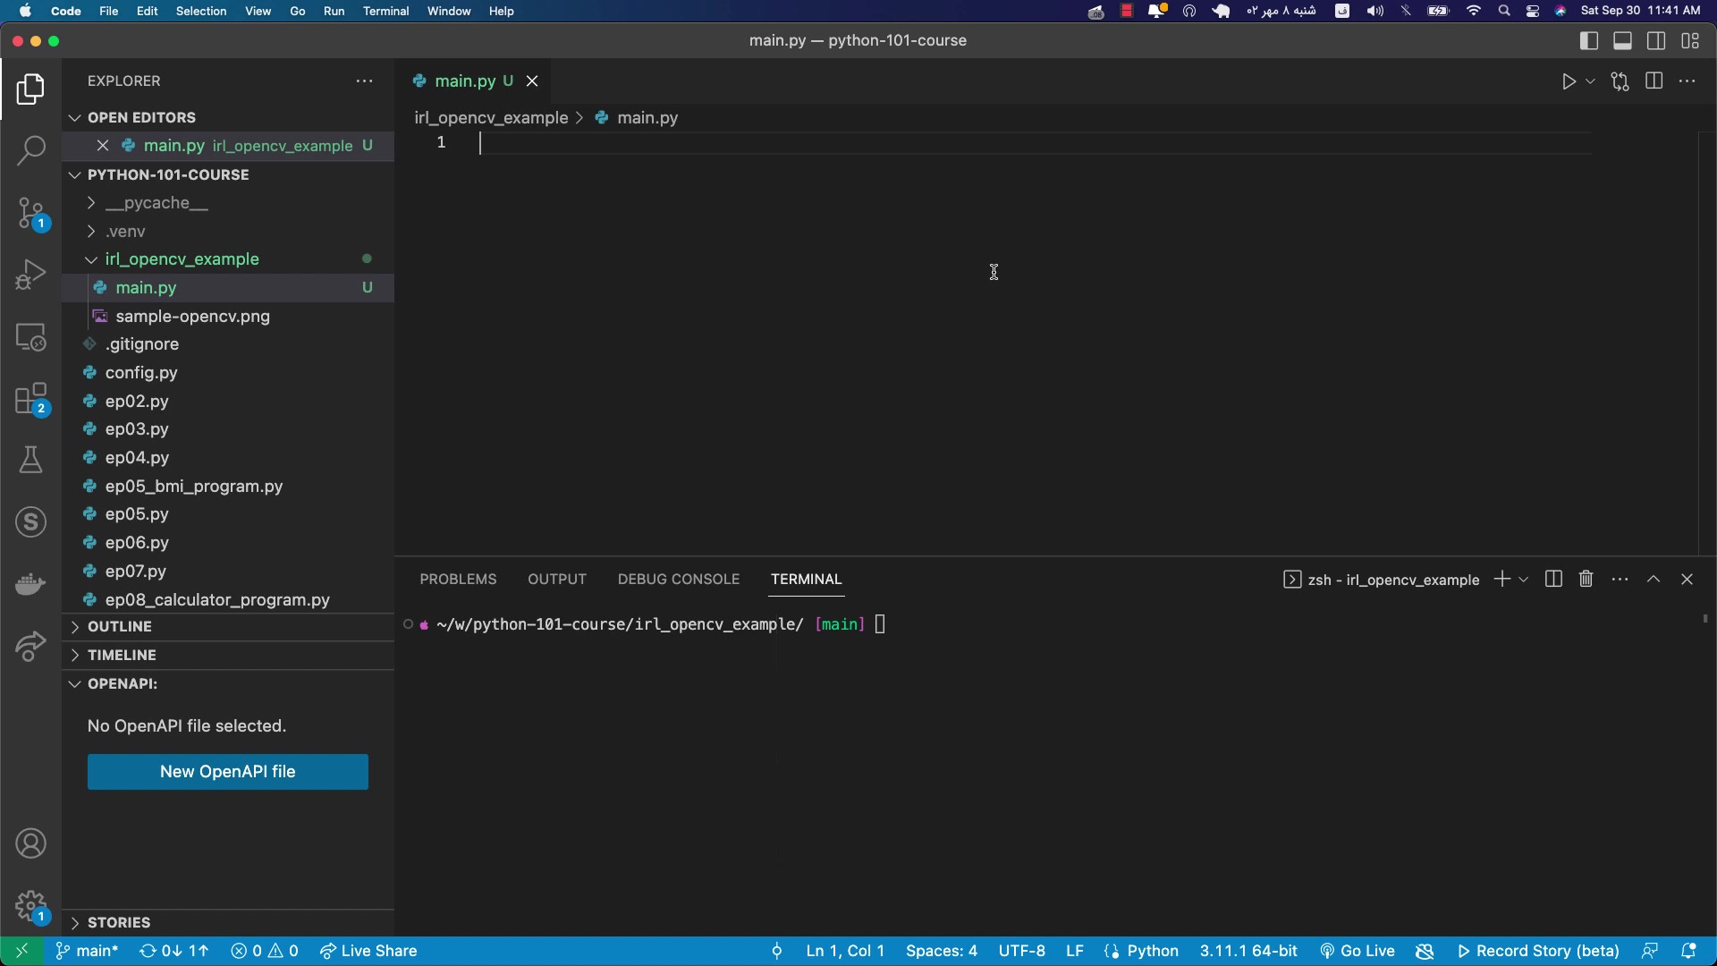Open Run and Debug view
The width and height of the screenshot is (1717, 966).
[x=30, y=275]
